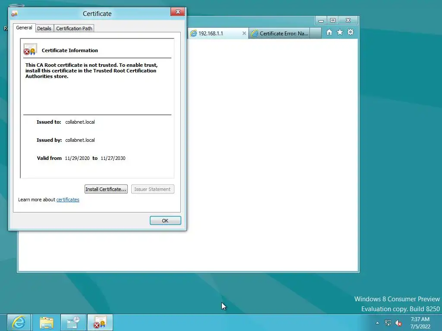Close the Internet Explorer window
The width and height of the screenshot is (442, 331).
pyautogui.click(x=348, y=21)
